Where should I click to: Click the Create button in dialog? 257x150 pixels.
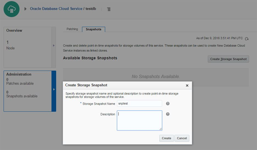point(166,138)
